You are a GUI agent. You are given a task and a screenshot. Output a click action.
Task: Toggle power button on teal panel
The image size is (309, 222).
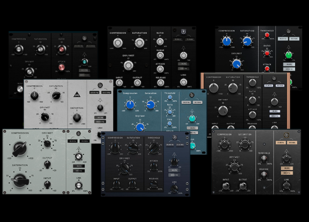(192, 95)
